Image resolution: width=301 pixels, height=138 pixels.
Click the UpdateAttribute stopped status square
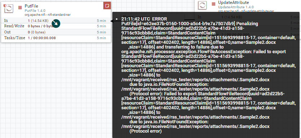(x=214, y=4)
